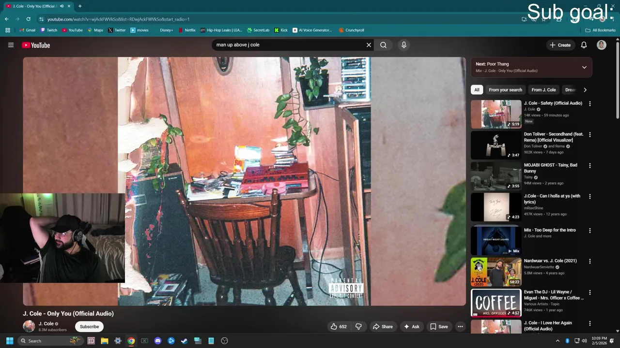Image resolution: width=620 pixels, height=348 pixels.
Task: Go back with the browser back arrow
Action: [x=7, y=19]
